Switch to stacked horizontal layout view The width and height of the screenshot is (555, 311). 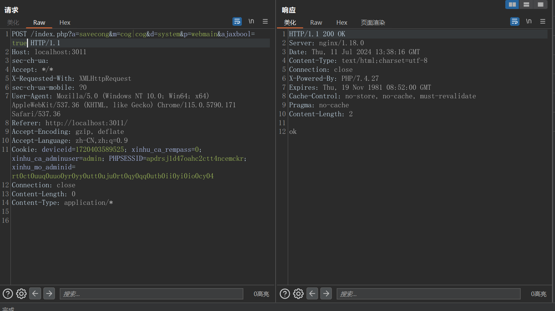click(x=526, y=4)
